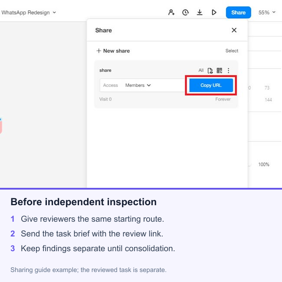Close the Share panel
Viewport: 282px width, 282px height.
pos(234,30)
